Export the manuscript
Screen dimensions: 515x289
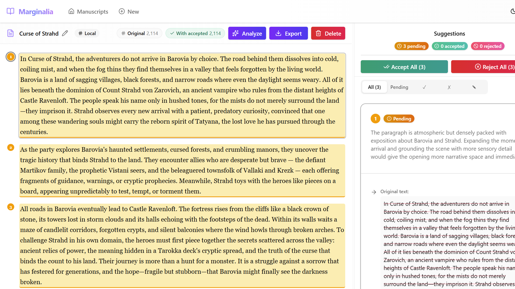click(x=288, y=33)
